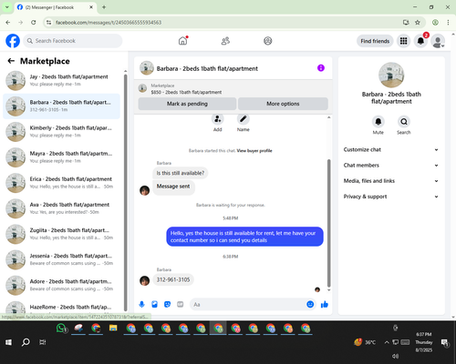Open the Groups icon in top bar
The height and width of the screenshot is (364, 456).
[267, 41]
